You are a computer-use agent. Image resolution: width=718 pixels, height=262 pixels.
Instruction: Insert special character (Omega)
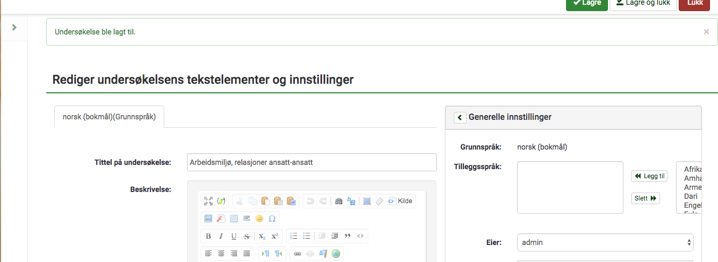click(272, 219)
